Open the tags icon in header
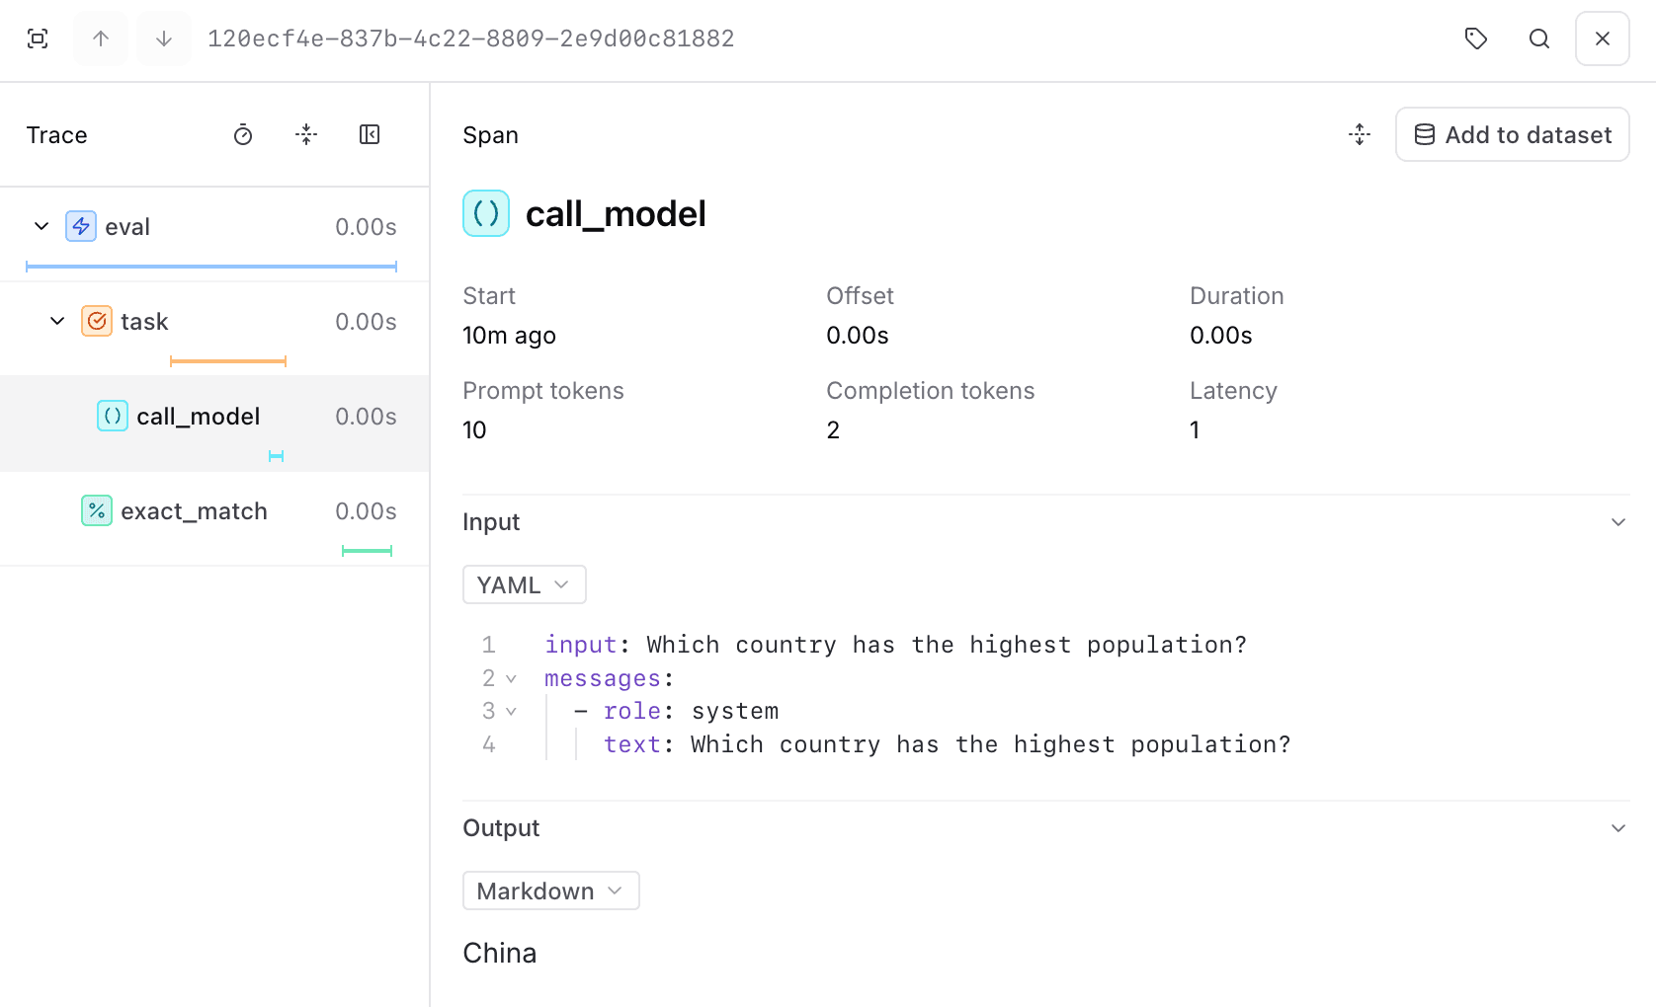This screenshot has height=1007, width=1656. (1476, 39)
